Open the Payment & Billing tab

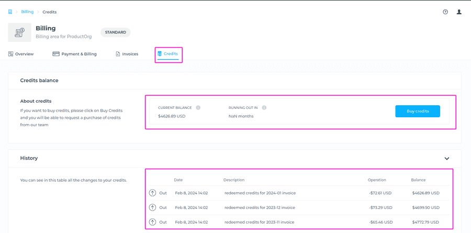75,54
